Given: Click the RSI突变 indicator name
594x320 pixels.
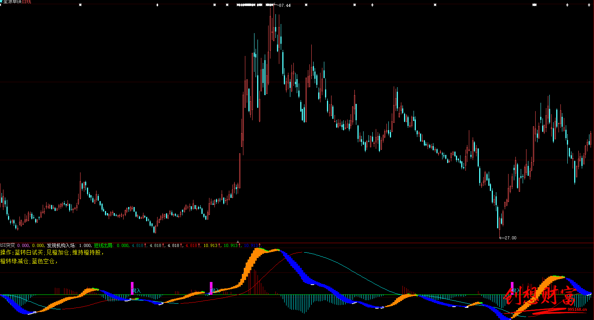Looking at the screenshot, I should (8, 245).
